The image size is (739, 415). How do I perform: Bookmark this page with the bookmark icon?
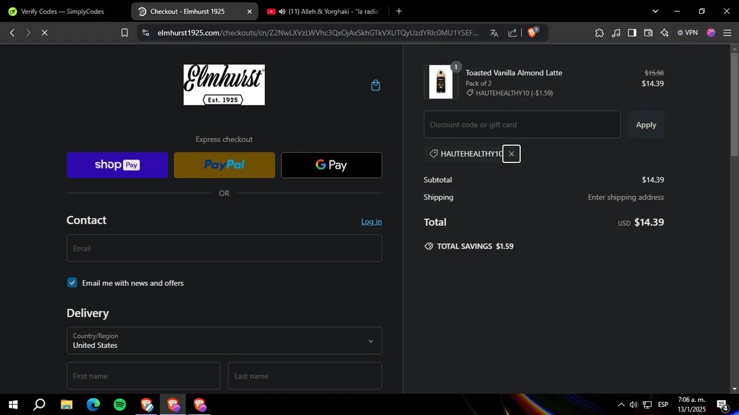125,33
